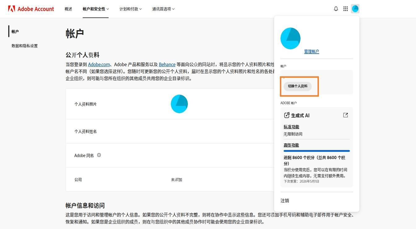Open the 高级功能 link
Image resolution: width=416 pixels, height=229 pixels.
291,145
